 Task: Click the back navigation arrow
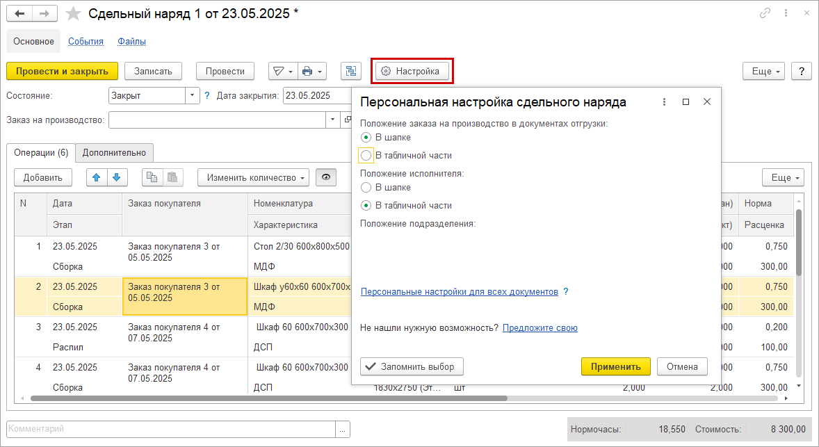coord(19,13)
